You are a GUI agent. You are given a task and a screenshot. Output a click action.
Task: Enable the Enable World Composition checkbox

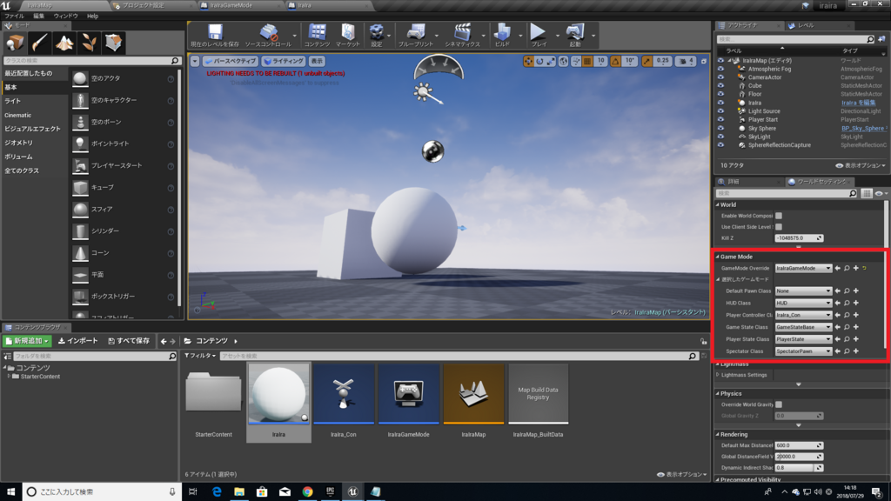[x=779, y=215]
